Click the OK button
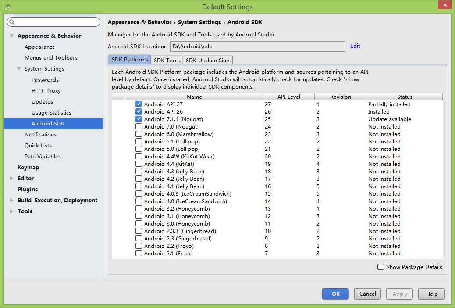455x308 pixels. coord(335,294)
